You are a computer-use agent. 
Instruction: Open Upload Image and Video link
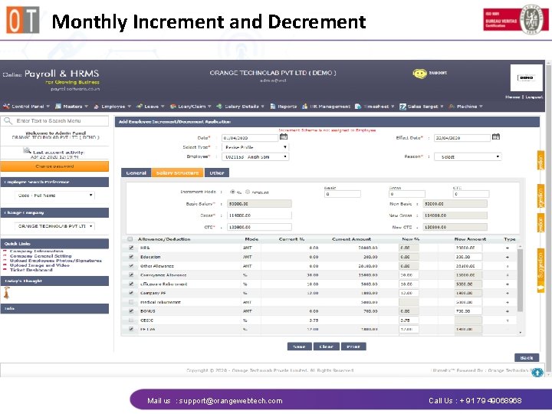pyautogui.click(x=40, y=265)
